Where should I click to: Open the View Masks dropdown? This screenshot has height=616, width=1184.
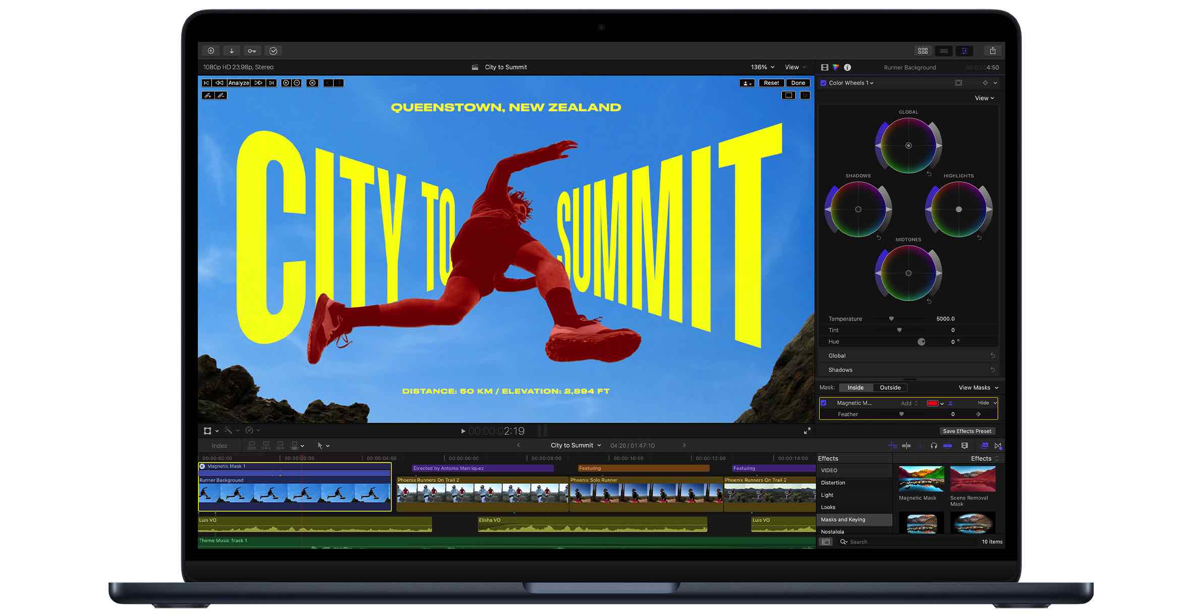pos(978,388)
